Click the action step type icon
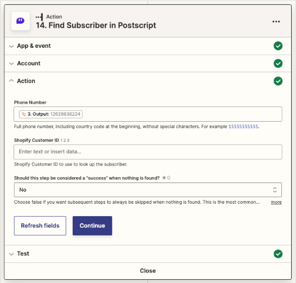The height and width of the screenshot is (283, 296). tap(39, 17)
